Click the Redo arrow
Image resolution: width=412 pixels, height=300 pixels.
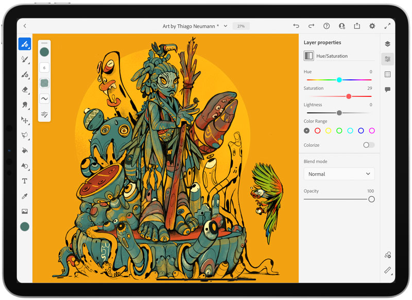311,26
